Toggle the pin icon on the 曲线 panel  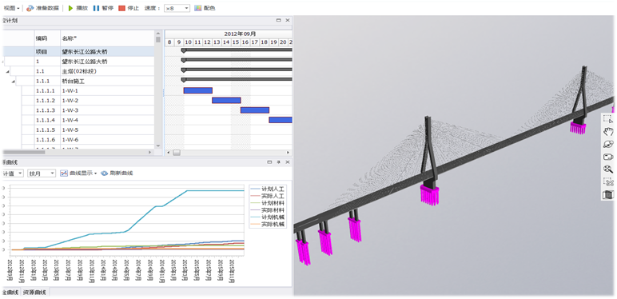click(279, 162)
